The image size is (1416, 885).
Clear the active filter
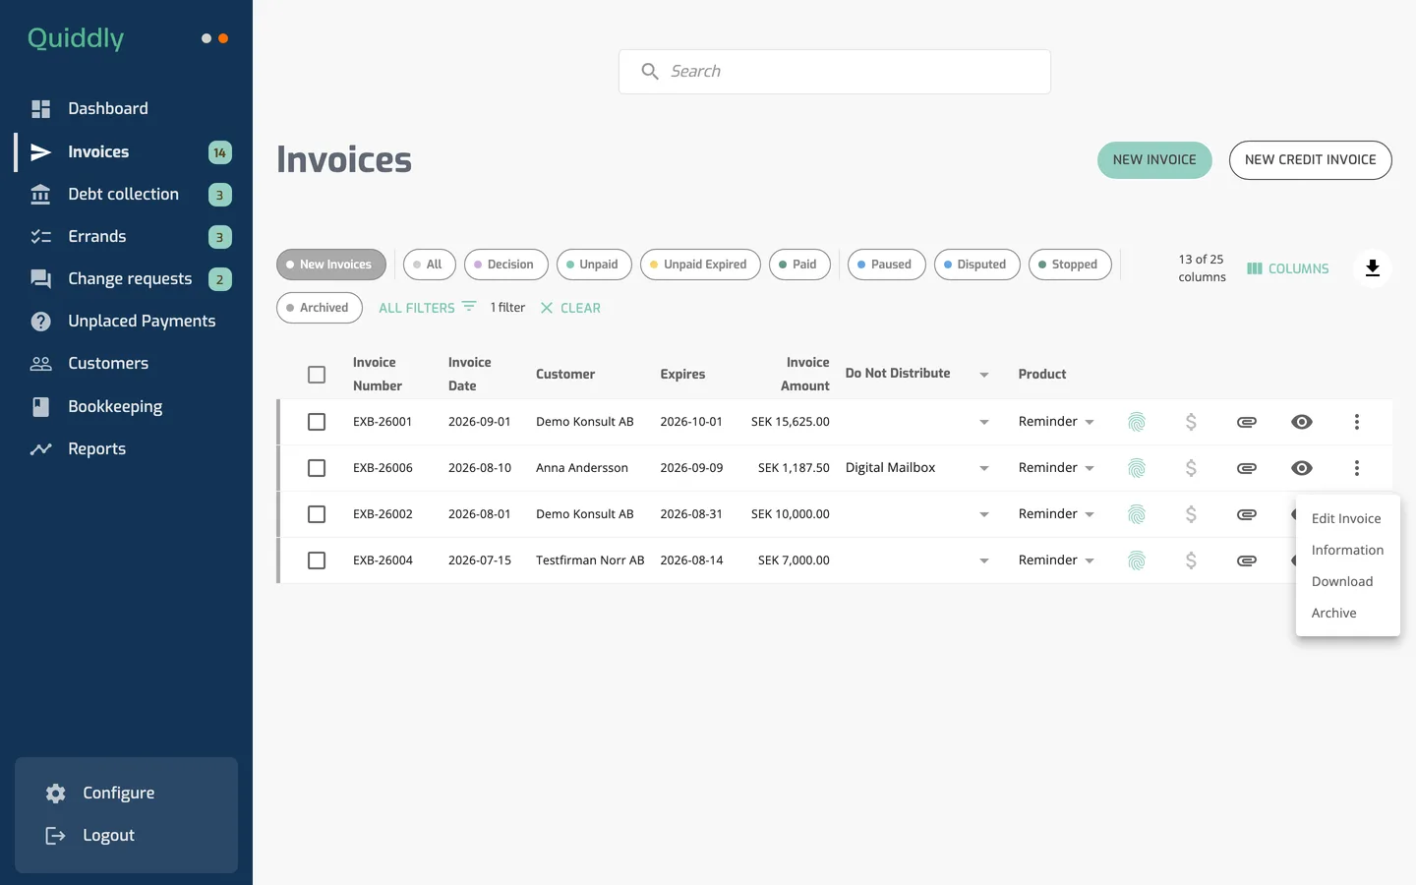pos(570,308)
